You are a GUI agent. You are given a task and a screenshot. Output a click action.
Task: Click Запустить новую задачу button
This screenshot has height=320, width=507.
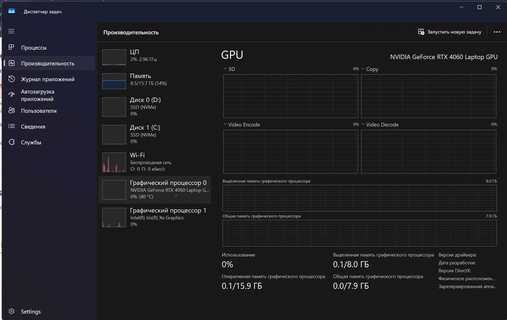pos(449,32)
